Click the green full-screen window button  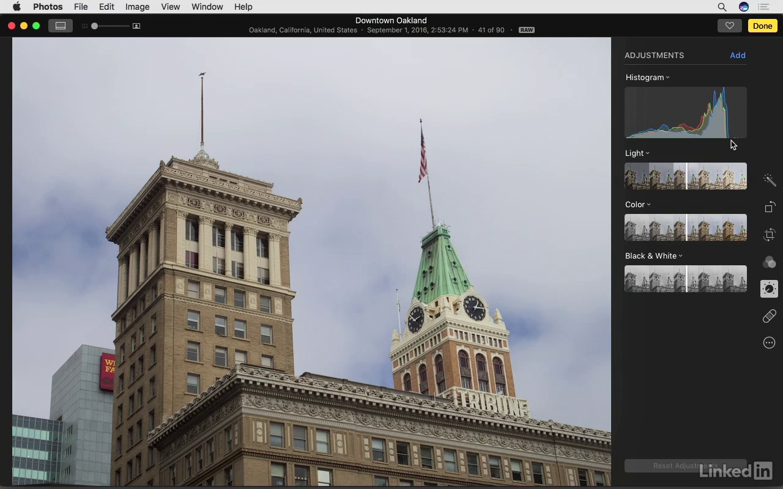coord(36,26)
